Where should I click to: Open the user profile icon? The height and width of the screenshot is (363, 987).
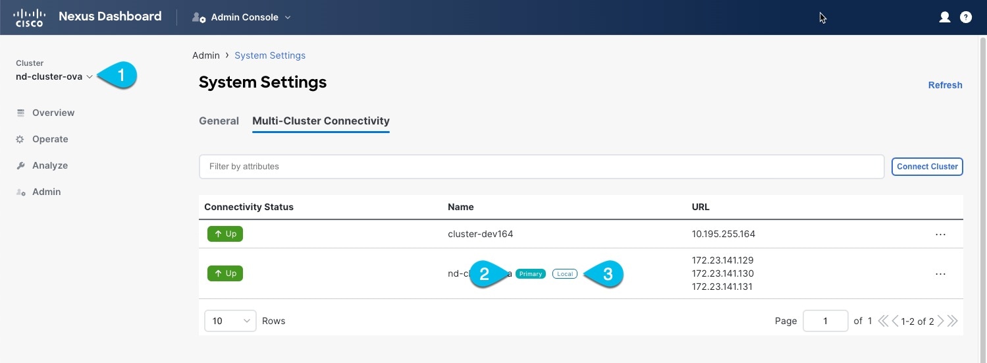point(945,17)
